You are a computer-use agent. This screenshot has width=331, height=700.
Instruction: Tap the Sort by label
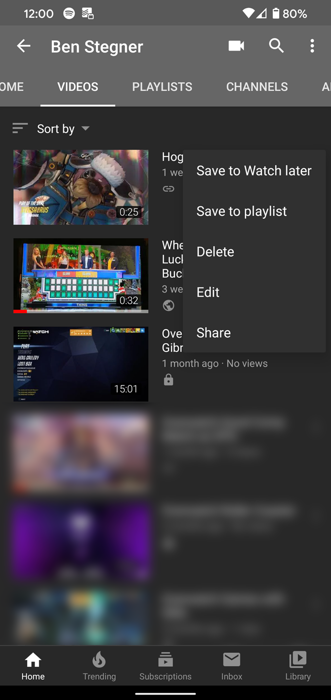pyautogui.click(x=56, y=129)
